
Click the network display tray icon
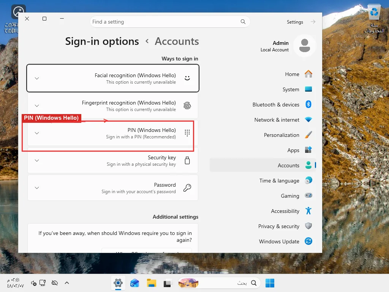coord(43,283)
